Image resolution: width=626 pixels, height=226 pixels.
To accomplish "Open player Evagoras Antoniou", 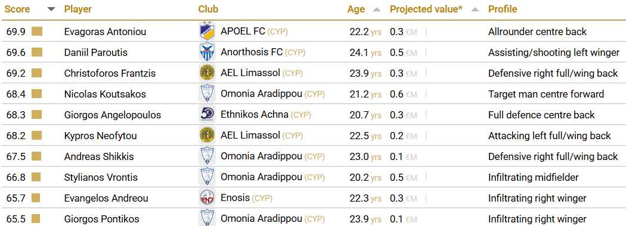I will point(105,32).
